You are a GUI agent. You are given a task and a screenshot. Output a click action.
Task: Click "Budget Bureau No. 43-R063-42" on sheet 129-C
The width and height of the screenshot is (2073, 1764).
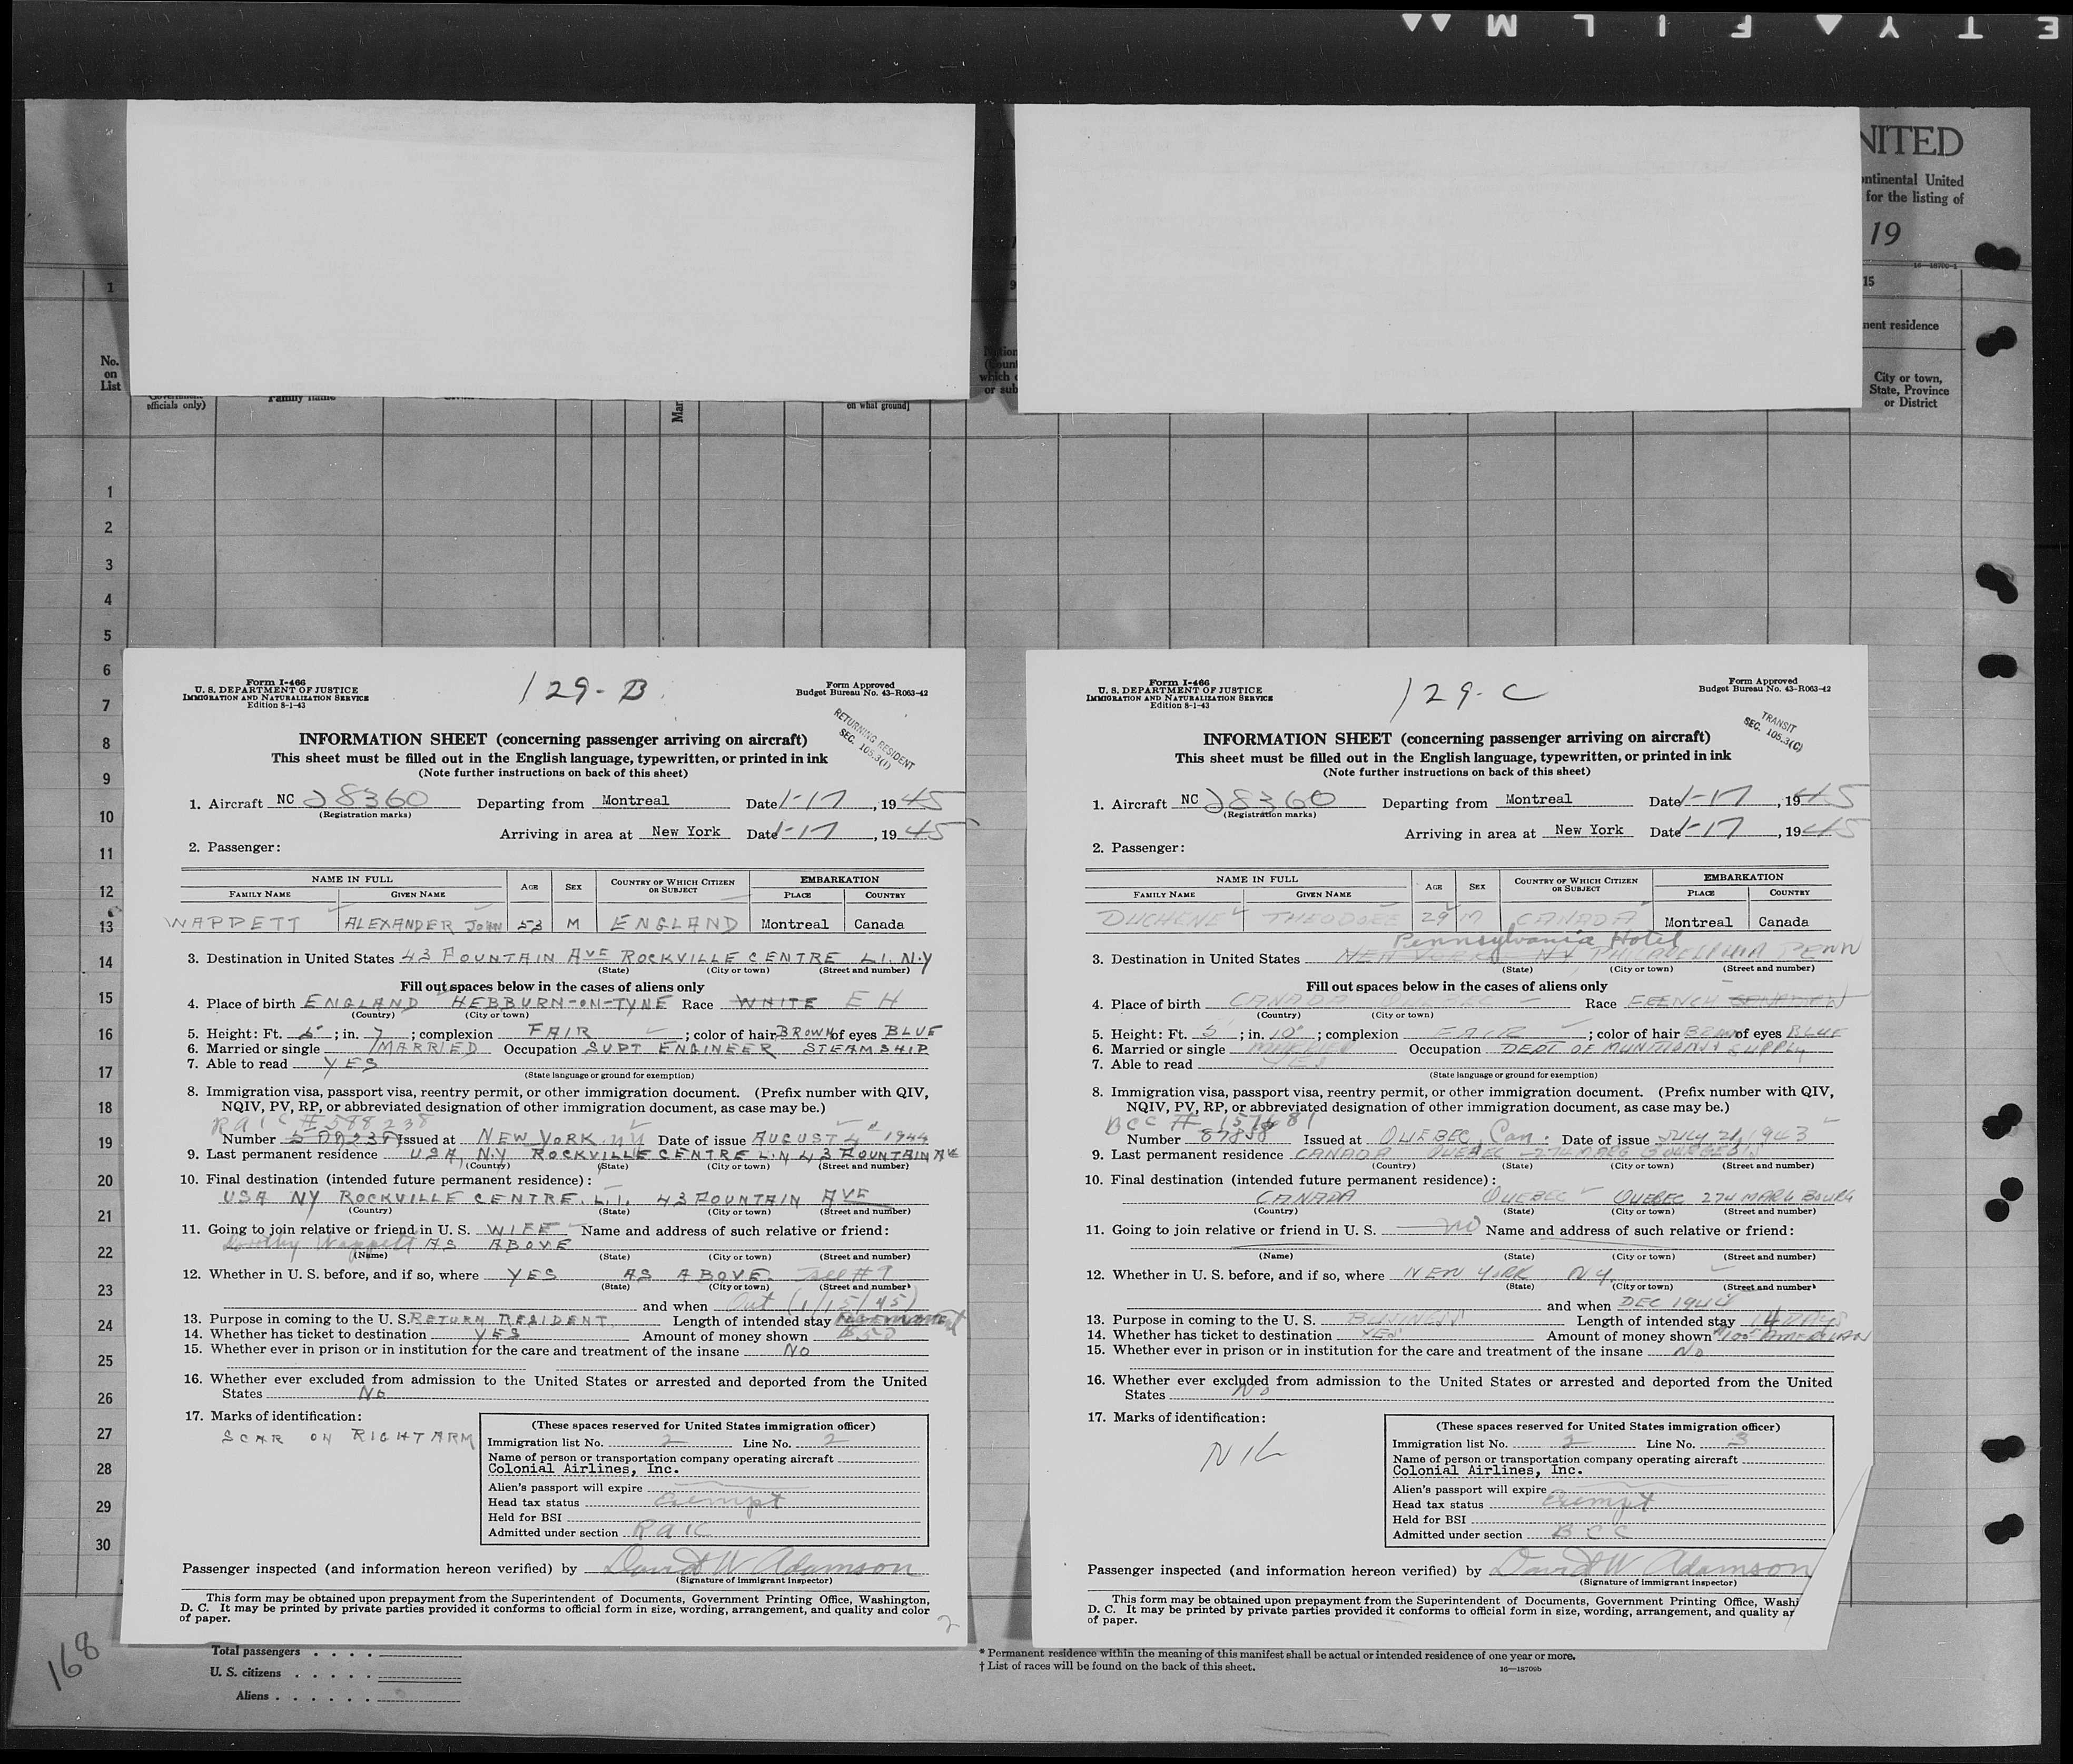1764,689
